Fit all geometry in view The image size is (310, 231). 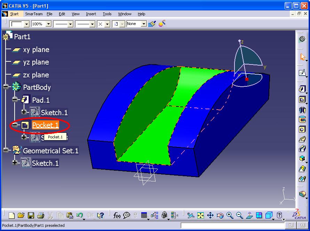pyautogui.click(x=200, y=215)
